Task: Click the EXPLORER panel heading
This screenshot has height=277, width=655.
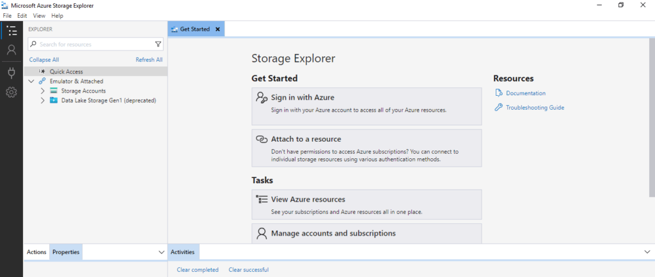Action: [x=40, y=29]
